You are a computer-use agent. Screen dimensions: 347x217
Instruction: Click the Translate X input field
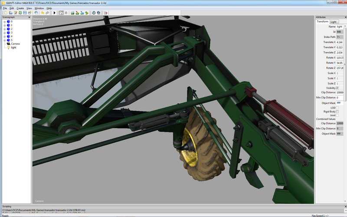pos(340,42)
